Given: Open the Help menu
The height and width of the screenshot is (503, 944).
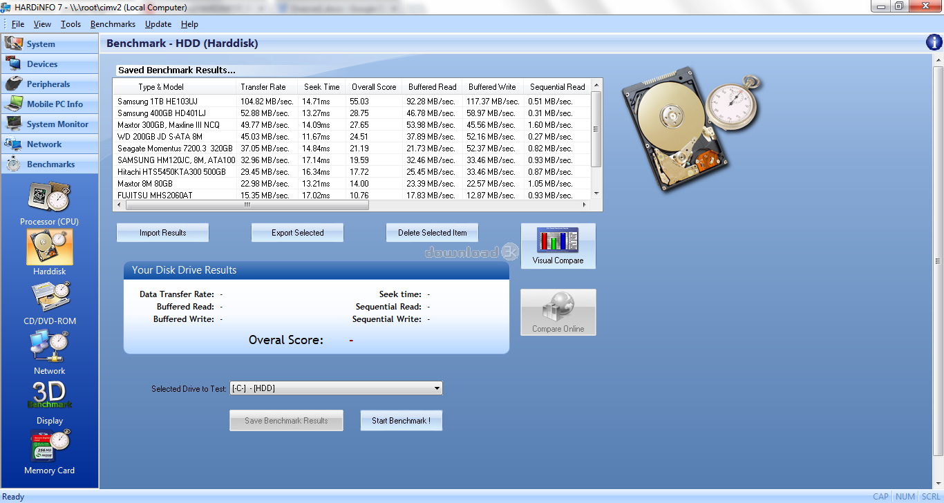Looking at the screenshot, I should (189, 24).
